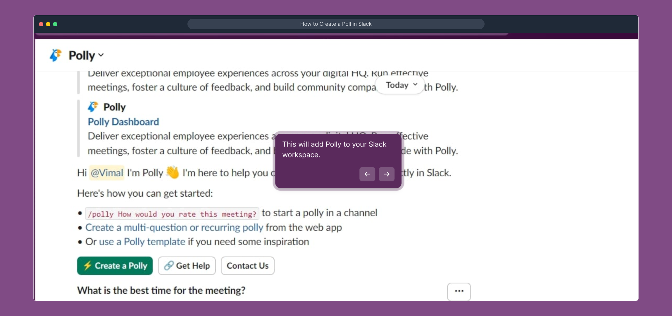
Task: Click the use a Polly template link
Action: click(142, 242)
